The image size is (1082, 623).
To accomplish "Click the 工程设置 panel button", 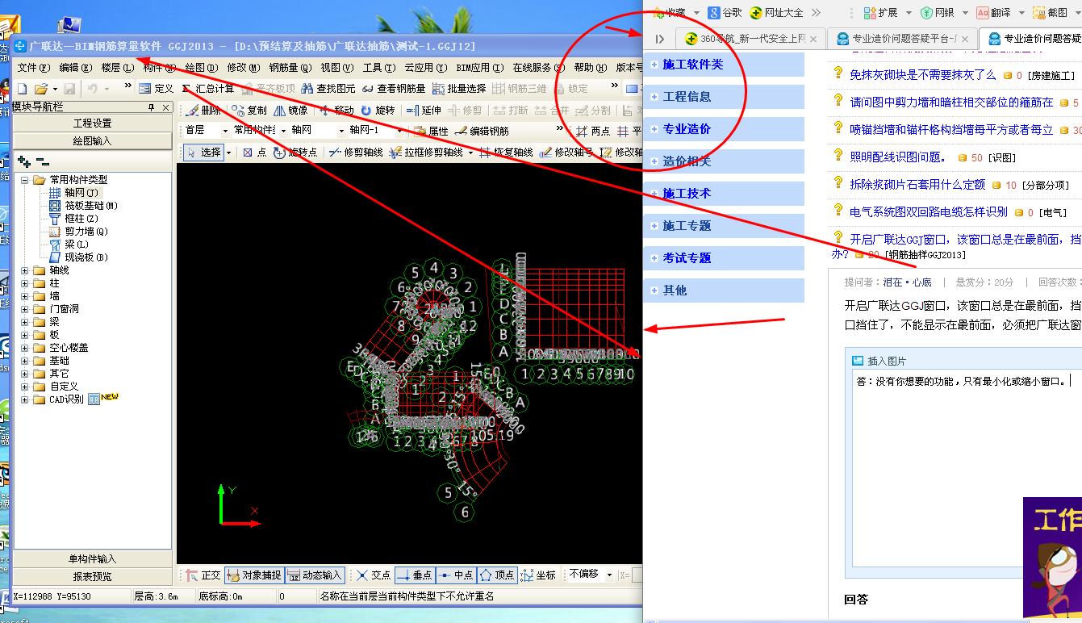I will pyautogui.click(x=93, y=123).
